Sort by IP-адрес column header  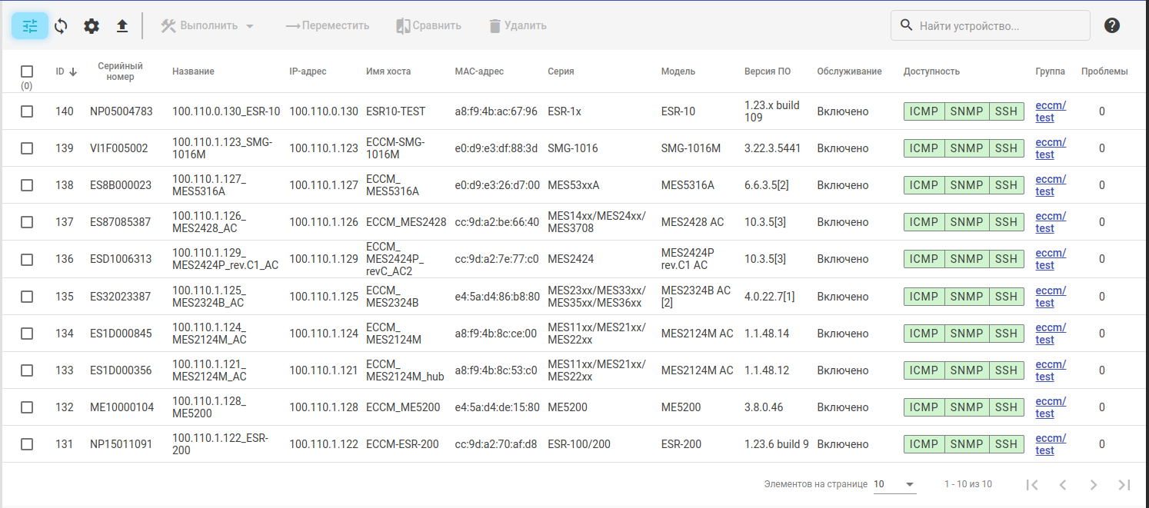[x=308, y=71]
